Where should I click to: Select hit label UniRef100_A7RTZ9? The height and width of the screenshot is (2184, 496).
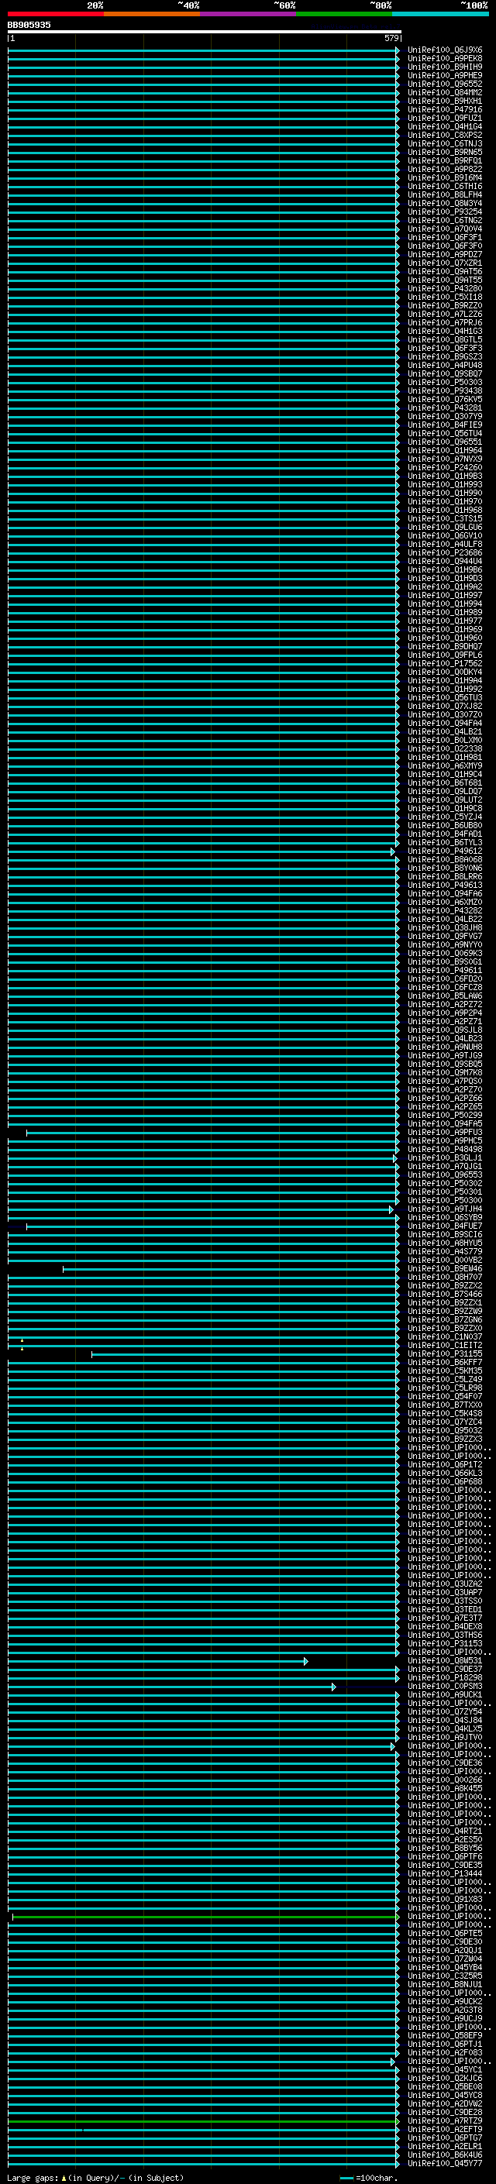point(445,2120)
